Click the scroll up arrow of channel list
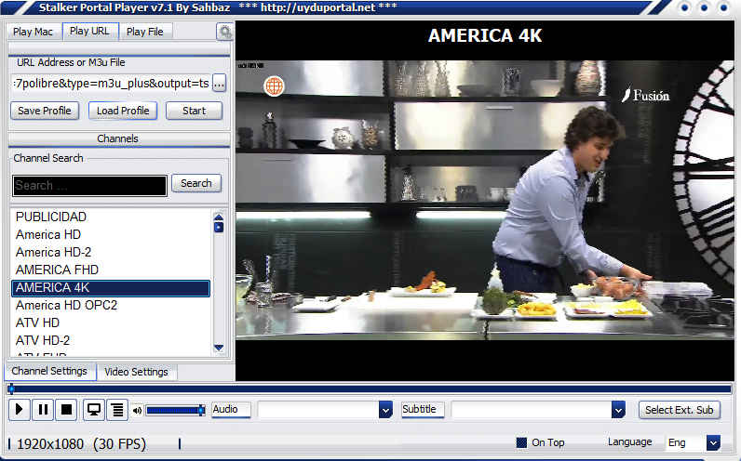The height and width of the screenshot is (461, 741). click(x=219, y=217)
